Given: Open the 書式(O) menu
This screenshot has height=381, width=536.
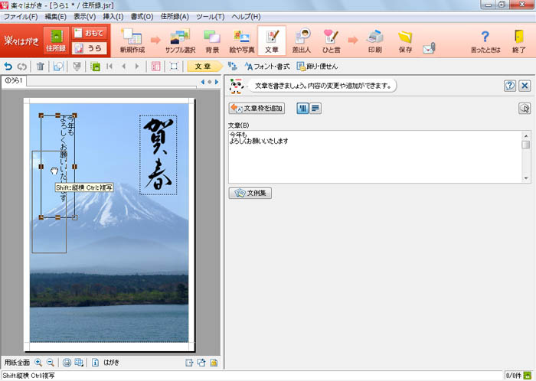Looking at the screenshot, I should click(x=141, y=16).
